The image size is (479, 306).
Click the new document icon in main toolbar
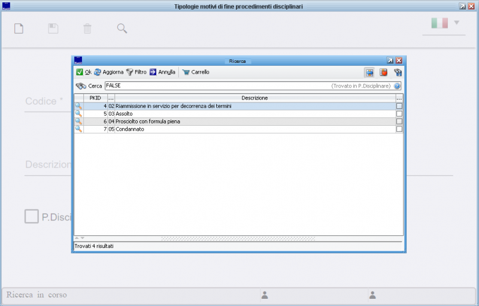tap(19, 28)
